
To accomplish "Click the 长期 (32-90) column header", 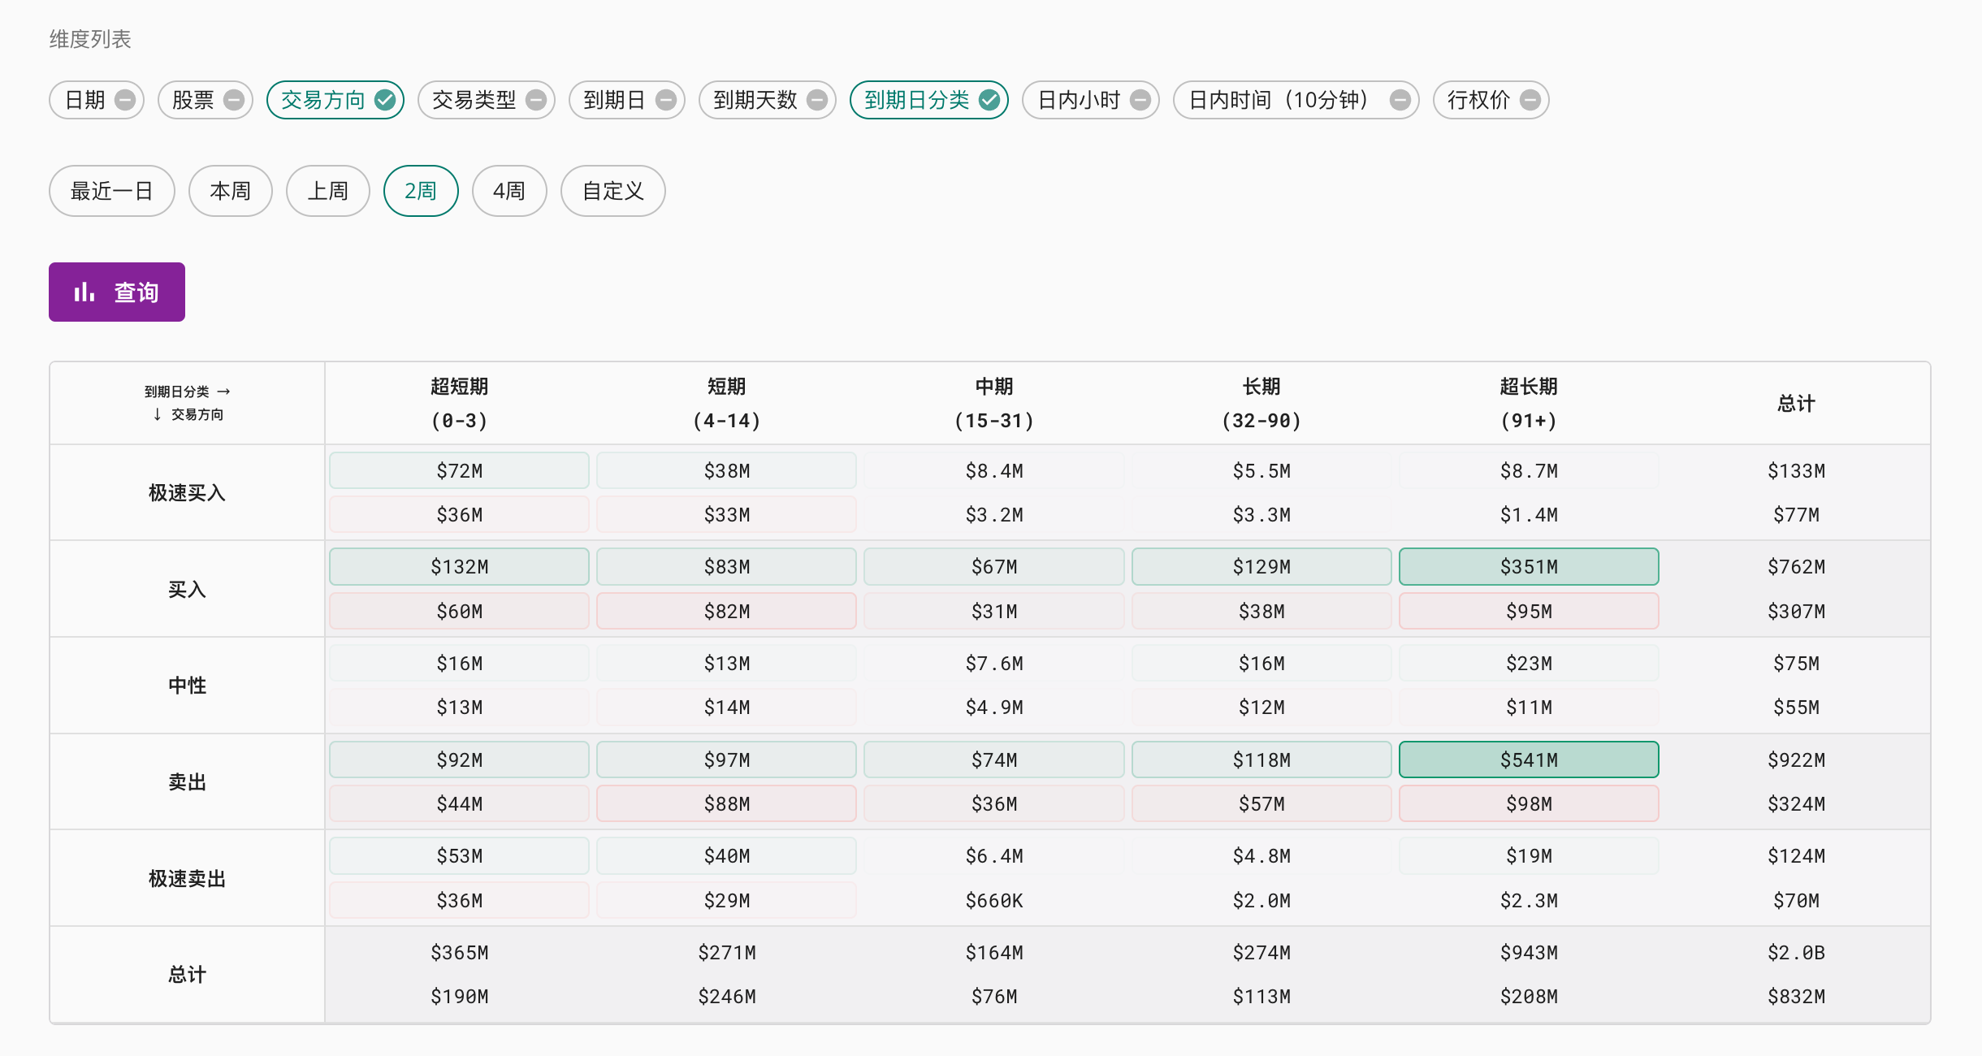I will pos(1261,403).
